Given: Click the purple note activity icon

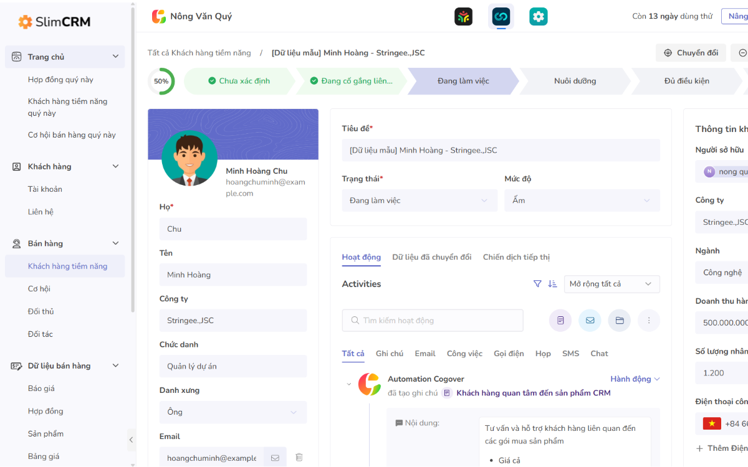Looking at the screenshot, I should click(x=560, y=321).
